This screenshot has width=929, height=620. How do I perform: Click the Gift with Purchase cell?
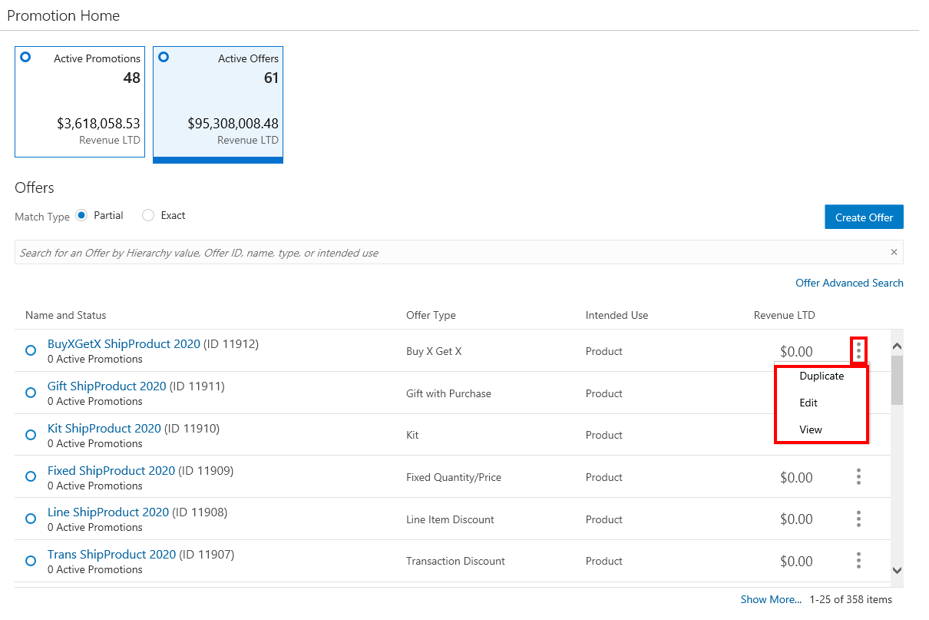(x=448, y=393)
